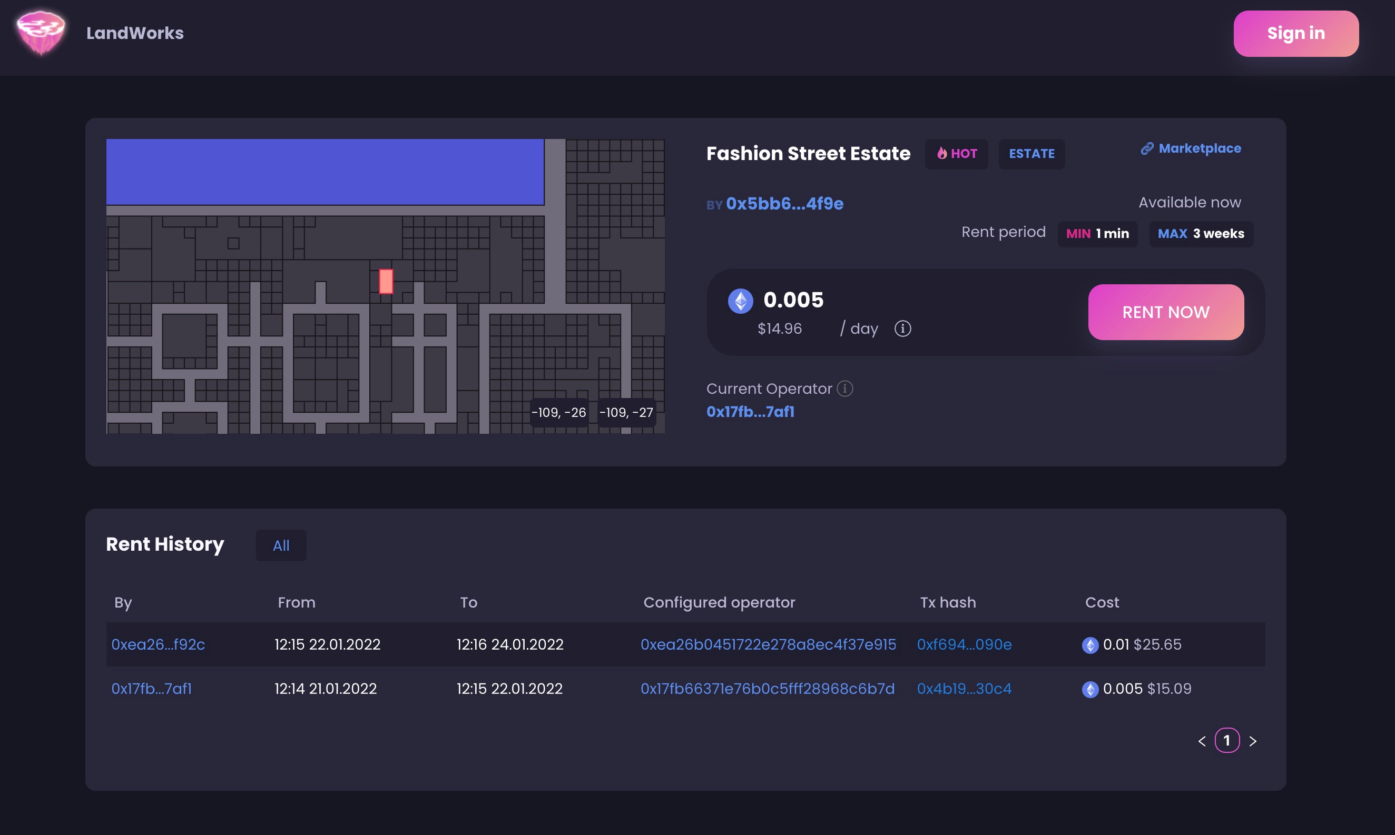Click the HOT flame badge

point(957,154)
